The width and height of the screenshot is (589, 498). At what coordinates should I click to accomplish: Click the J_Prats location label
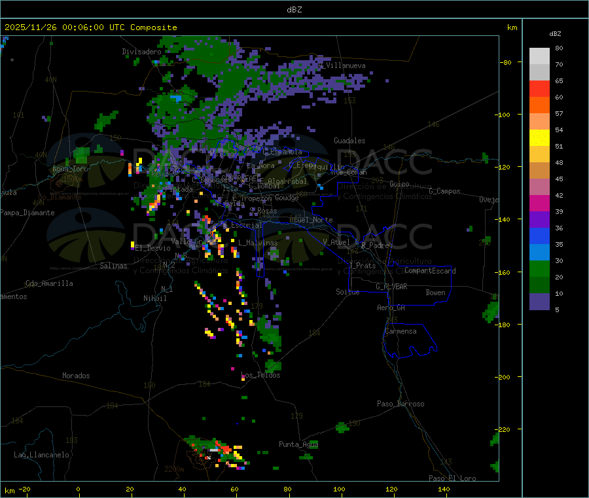coord(363,266)
